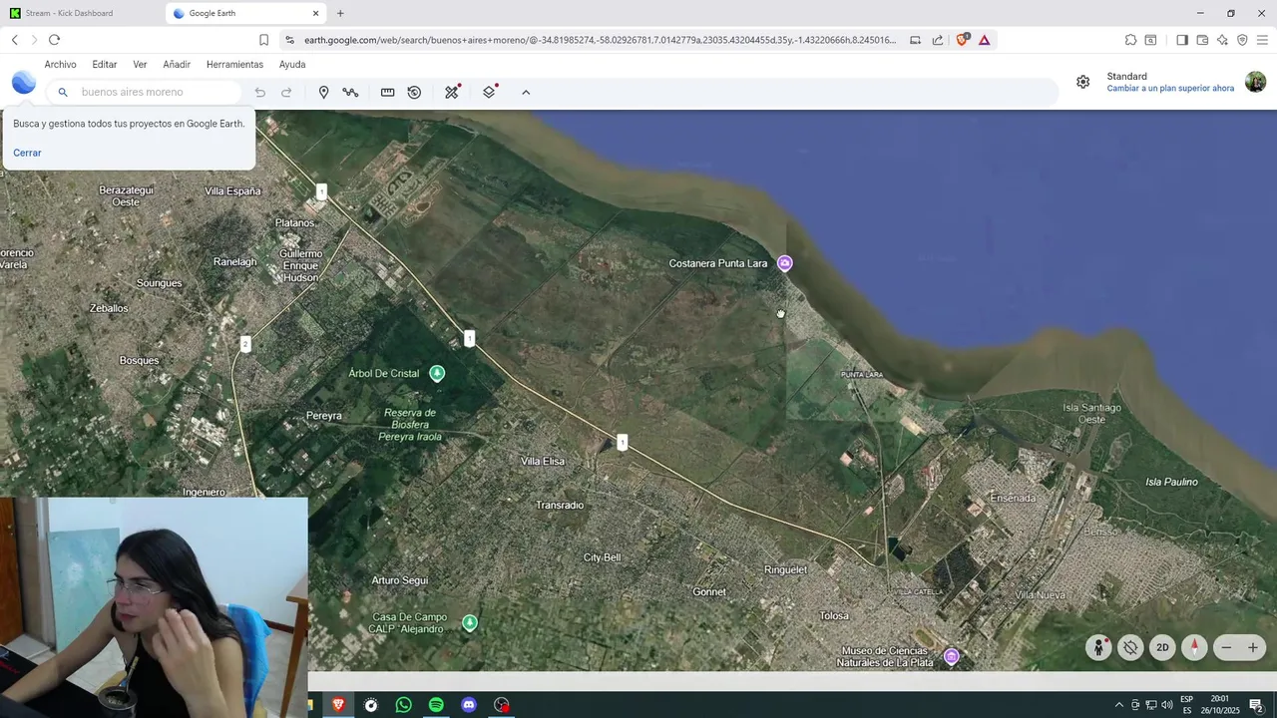Screen dimensions: 1277x718
Task: Redo the last action
Action: click(286, 92)
